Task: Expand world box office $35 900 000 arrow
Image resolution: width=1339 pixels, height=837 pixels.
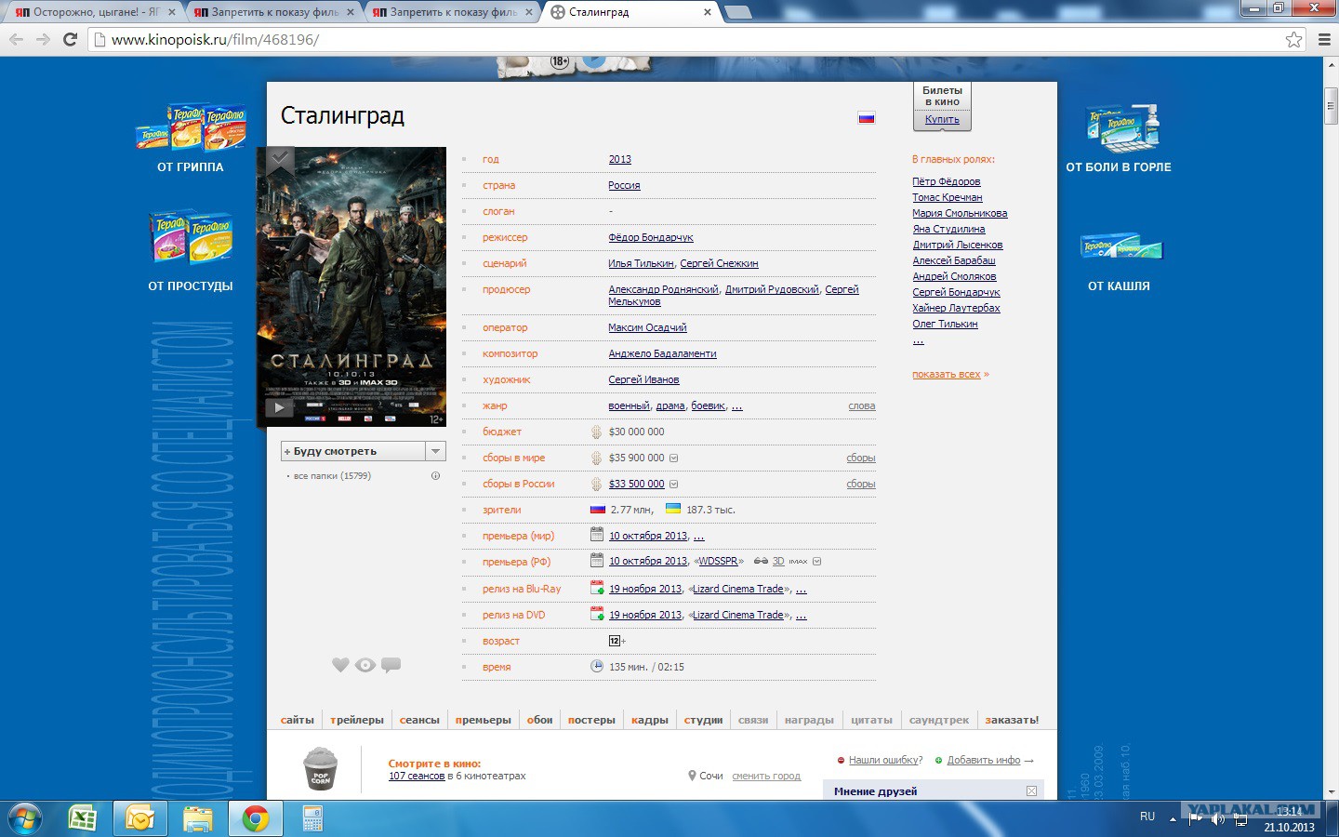Action: coord(674,458)
